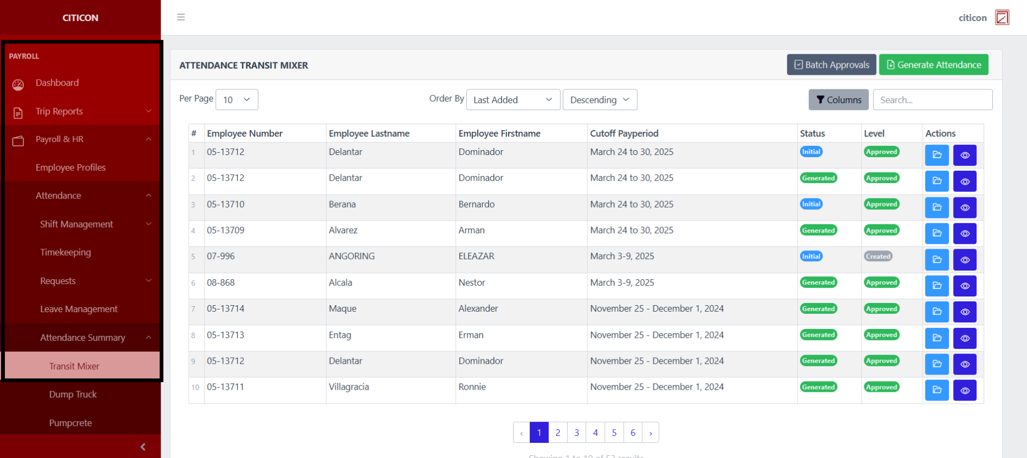Click eye icon for Alvarez Arman row

point(965,234)
